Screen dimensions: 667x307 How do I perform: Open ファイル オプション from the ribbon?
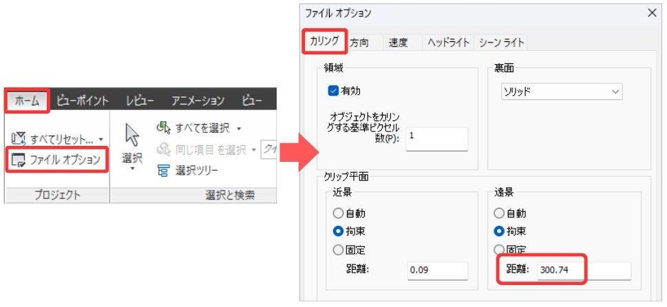(x=57, y=160)
